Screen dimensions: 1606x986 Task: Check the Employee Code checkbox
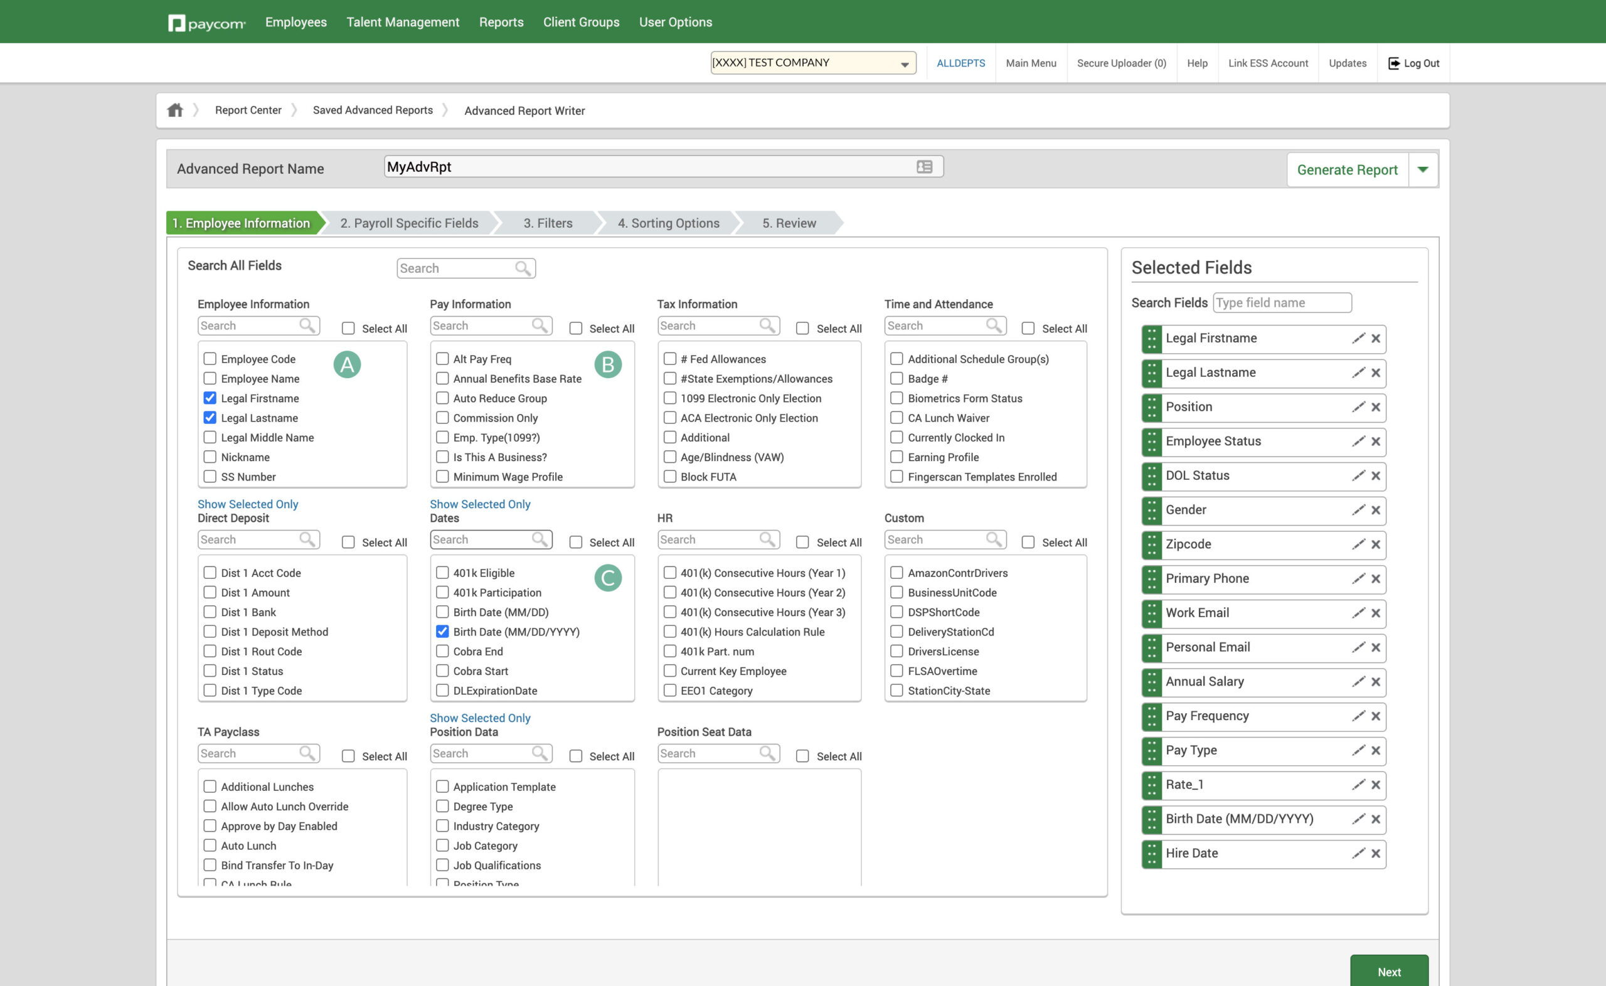coord(210,359)
